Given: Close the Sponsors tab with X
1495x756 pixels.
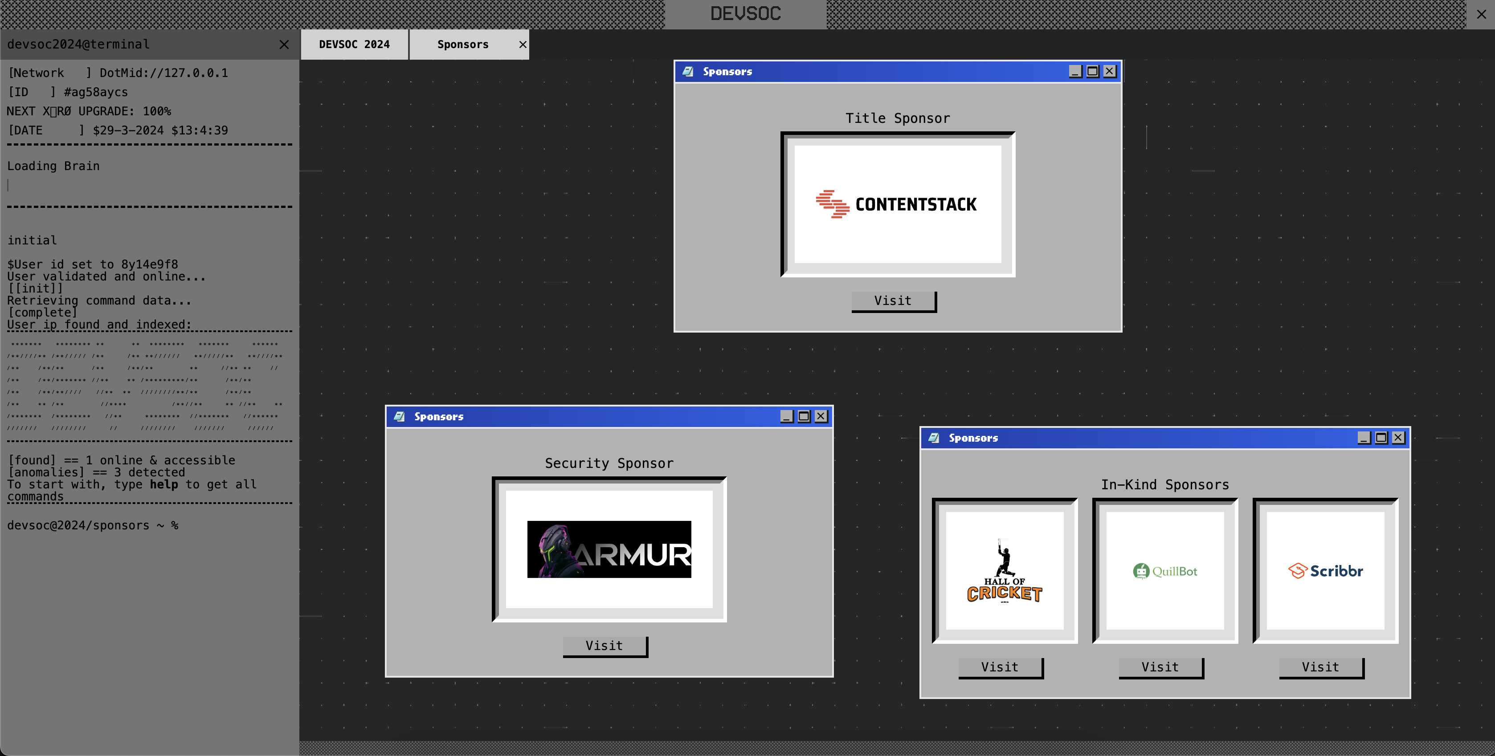Looking at the screenshot, I should coord(523,45).
